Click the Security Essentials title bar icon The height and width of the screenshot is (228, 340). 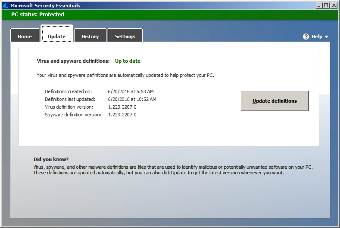5,6
